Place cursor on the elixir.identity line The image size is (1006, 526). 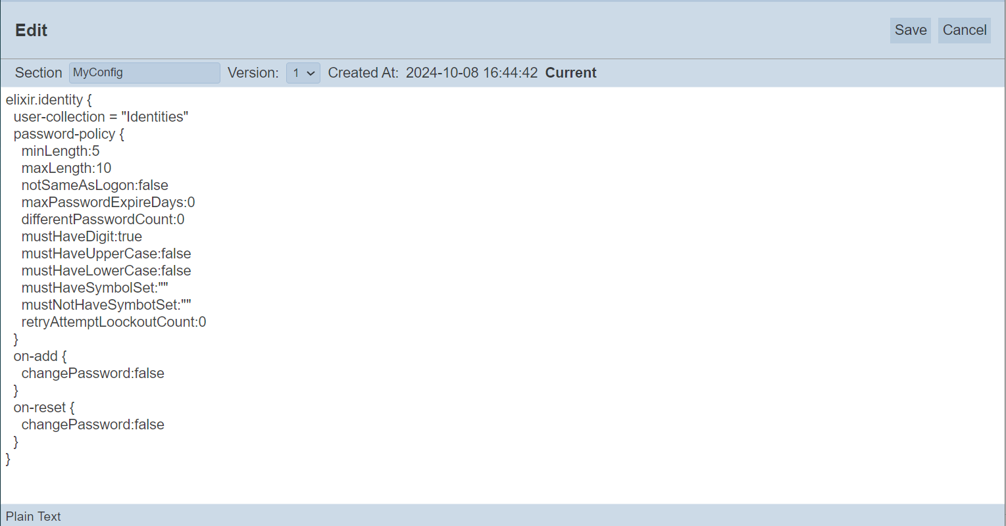point(49,100)
